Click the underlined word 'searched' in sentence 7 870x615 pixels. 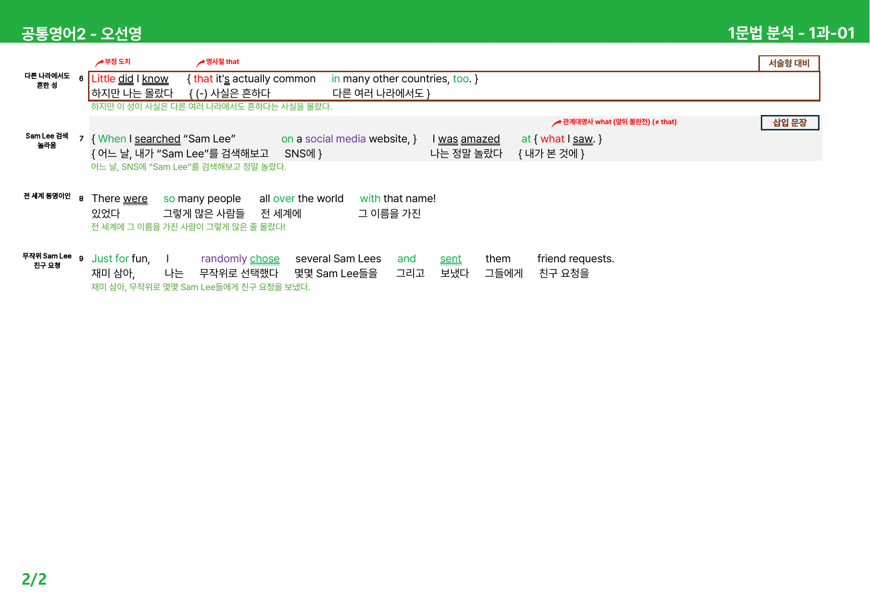pos(157,139)
